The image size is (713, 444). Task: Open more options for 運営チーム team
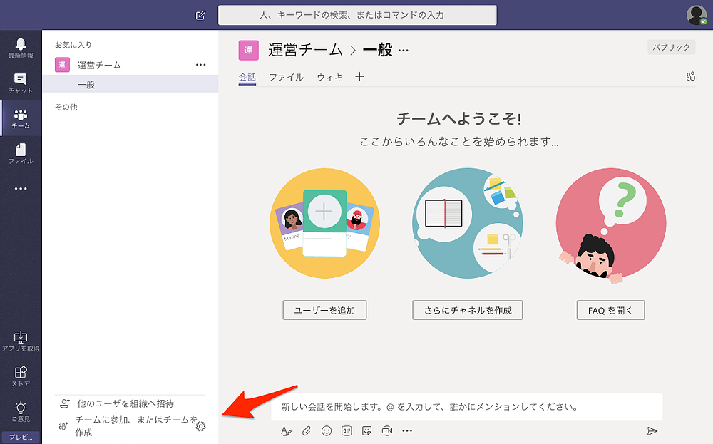[x=200, y=65]
